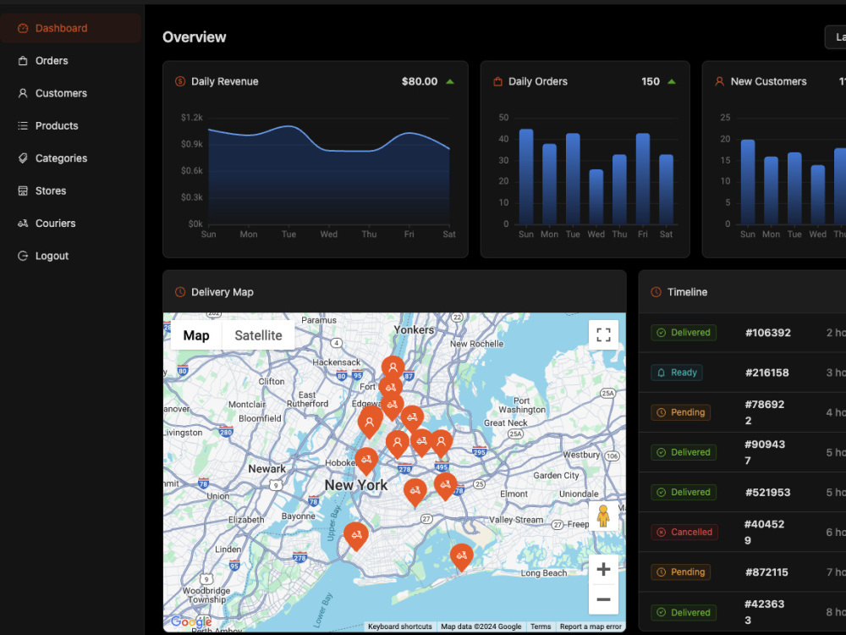Click the Orders bag icon in sidebar
Viewport: 846px width, 635px height.
23,60
